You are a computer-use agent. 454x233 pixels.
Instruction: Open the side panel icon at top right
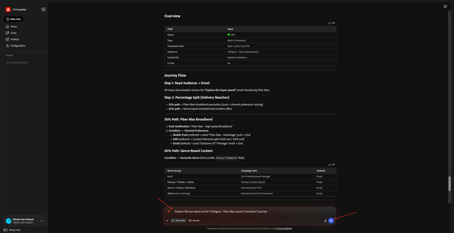pos(445,7)
